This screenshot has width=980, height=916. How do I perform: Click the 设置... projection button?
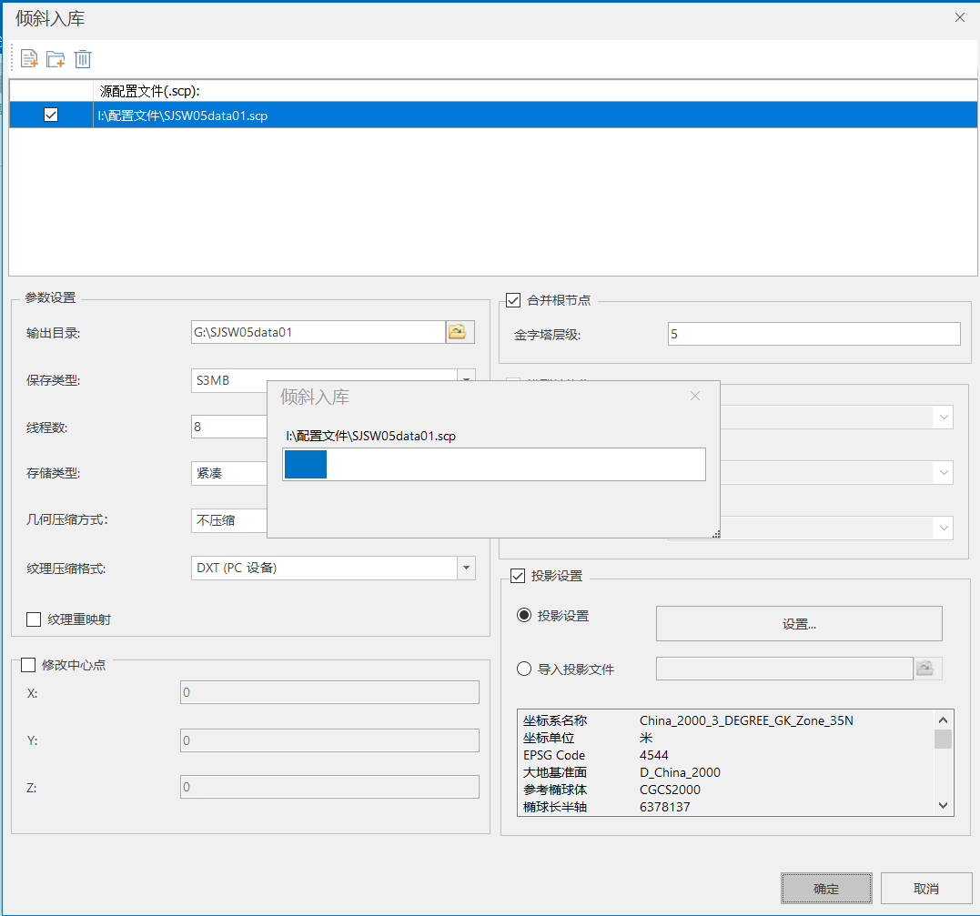799,624
